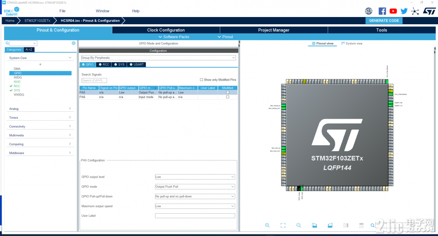Open the Facebook icon link
This screenshot has width=438, height=236.
[382, 11]
